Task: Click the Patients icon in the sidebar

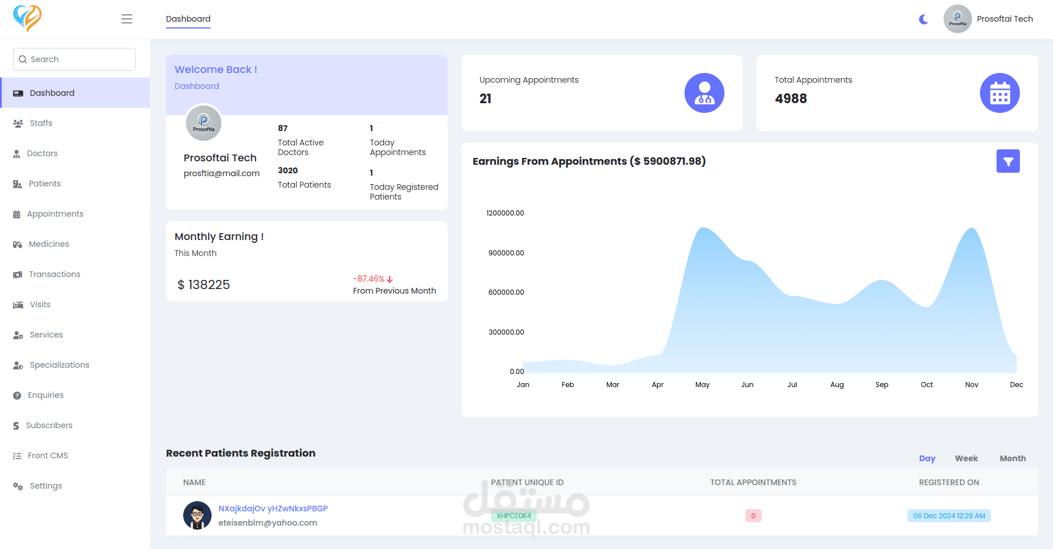Action: [x=18, y=184]
